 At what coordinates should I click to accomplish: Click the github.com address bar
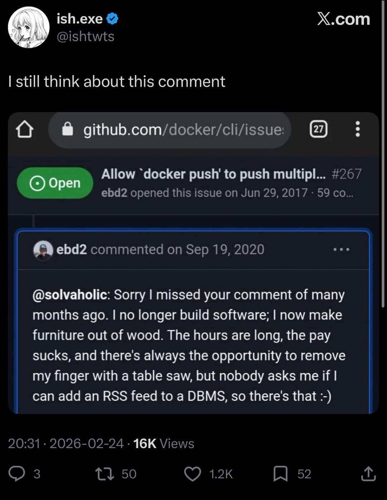(183, 129)
